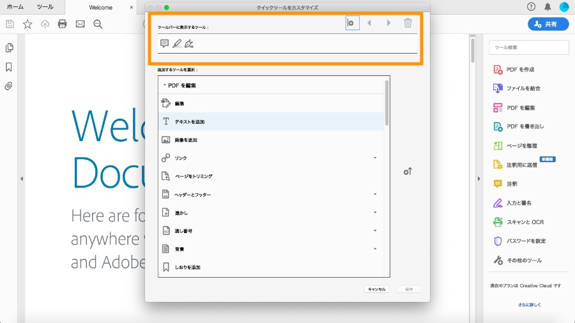Move selected tool right with arrow
Screen dimensions: 575x323
pos(388,23)
